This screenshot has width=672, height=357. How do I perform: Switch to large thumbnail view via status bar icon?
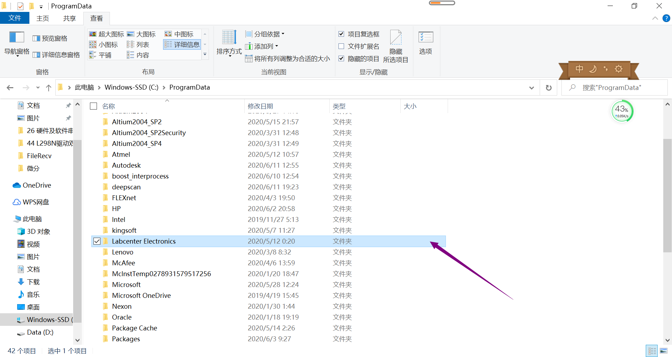664,350
